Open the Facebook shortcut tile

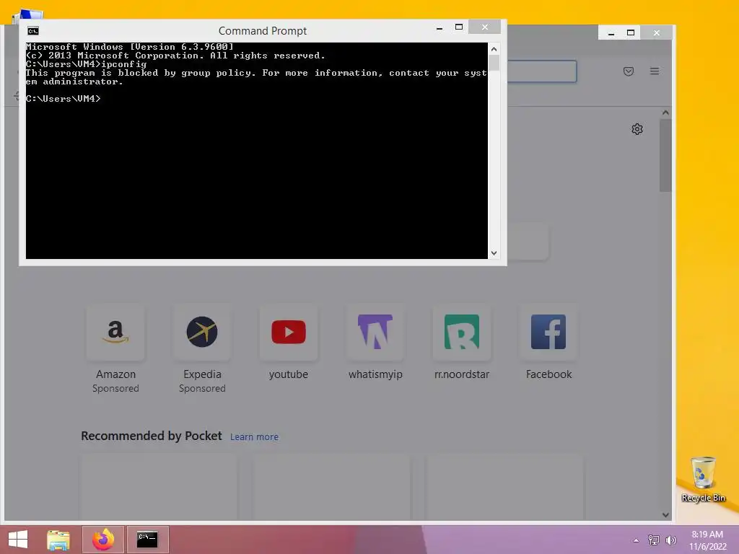point(548,333)
